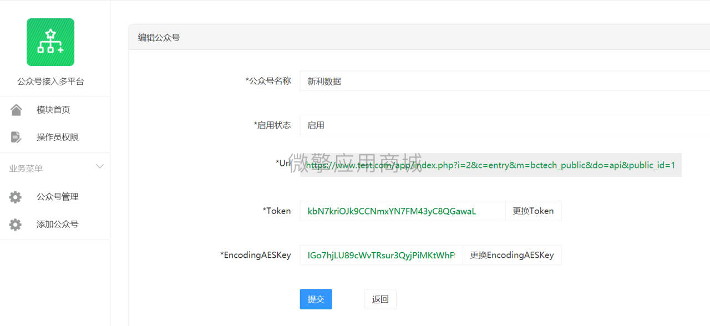Click the 公众号接入多平台 module title
710x326 pixels.
[x=50, y=81]
